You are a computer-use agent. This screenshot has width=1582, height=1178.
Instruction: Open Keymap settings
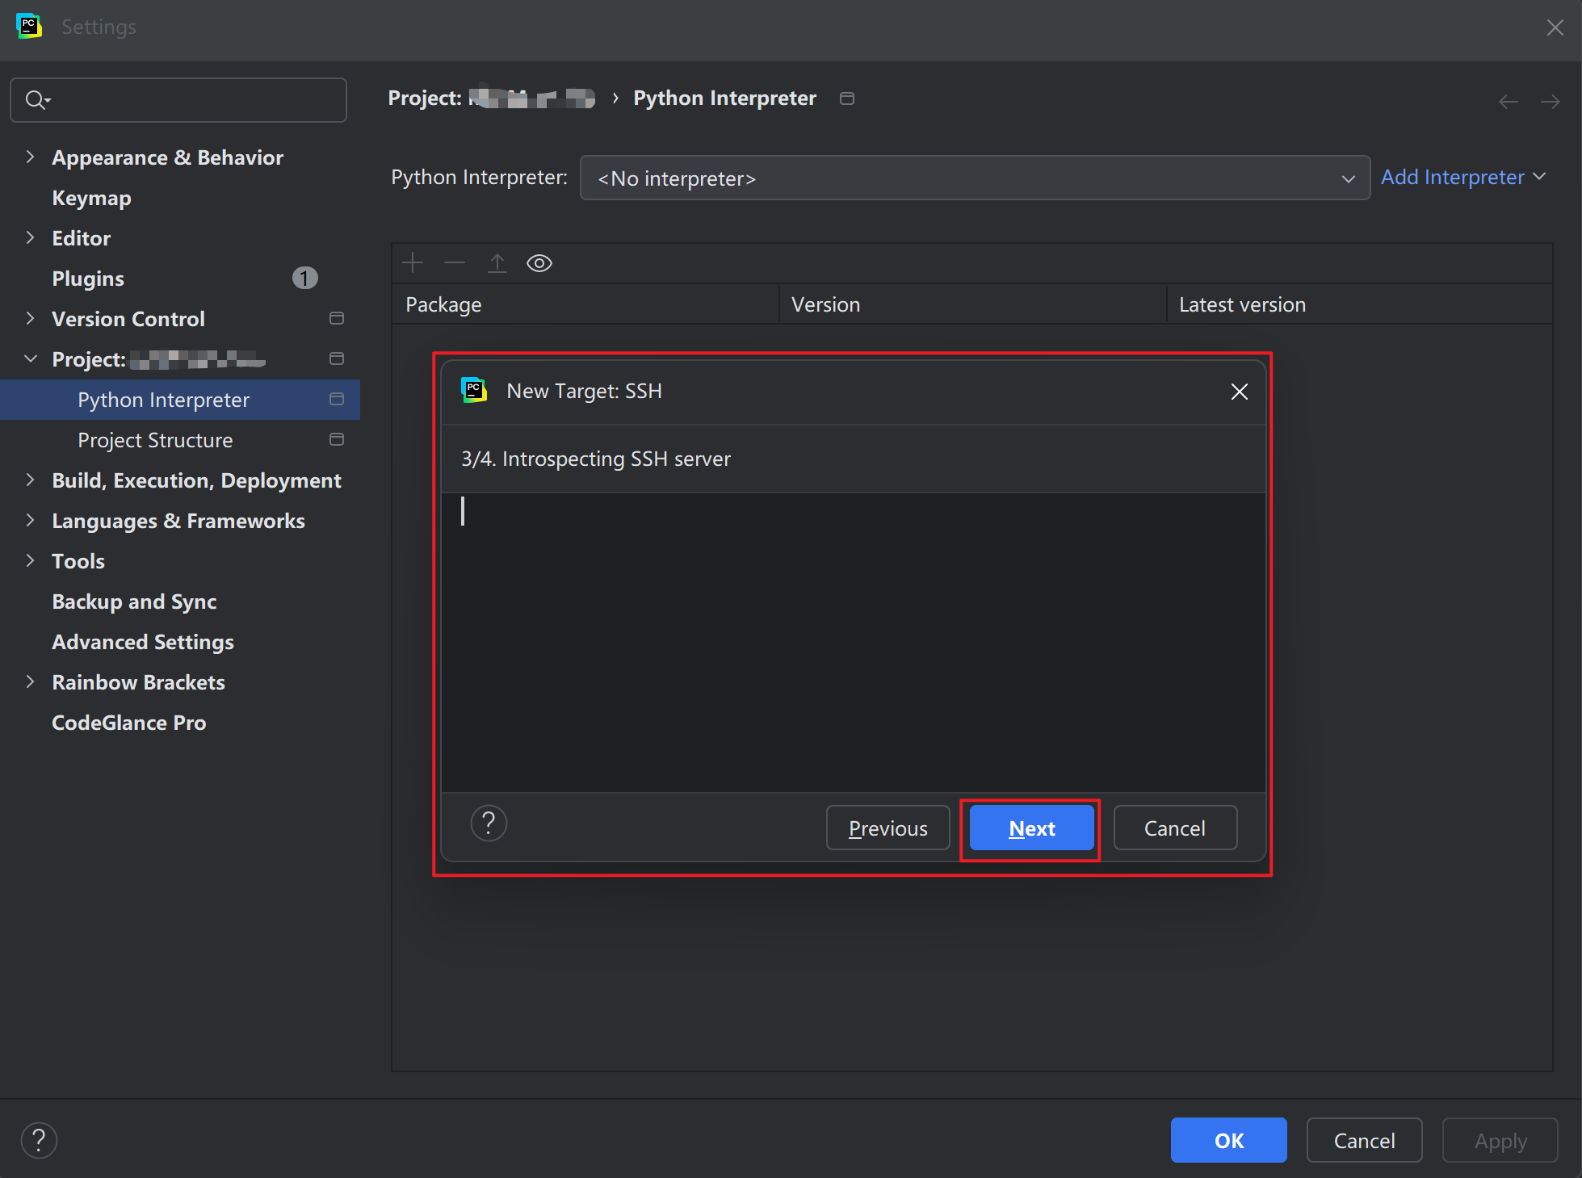click(91, 198)
